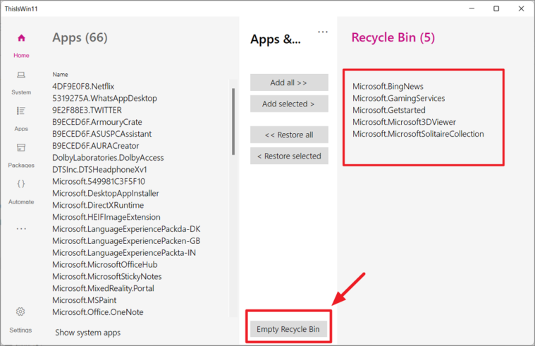Select Microsoft.LanguageExperiencePackta-IN entry

(x=124, y=253)
